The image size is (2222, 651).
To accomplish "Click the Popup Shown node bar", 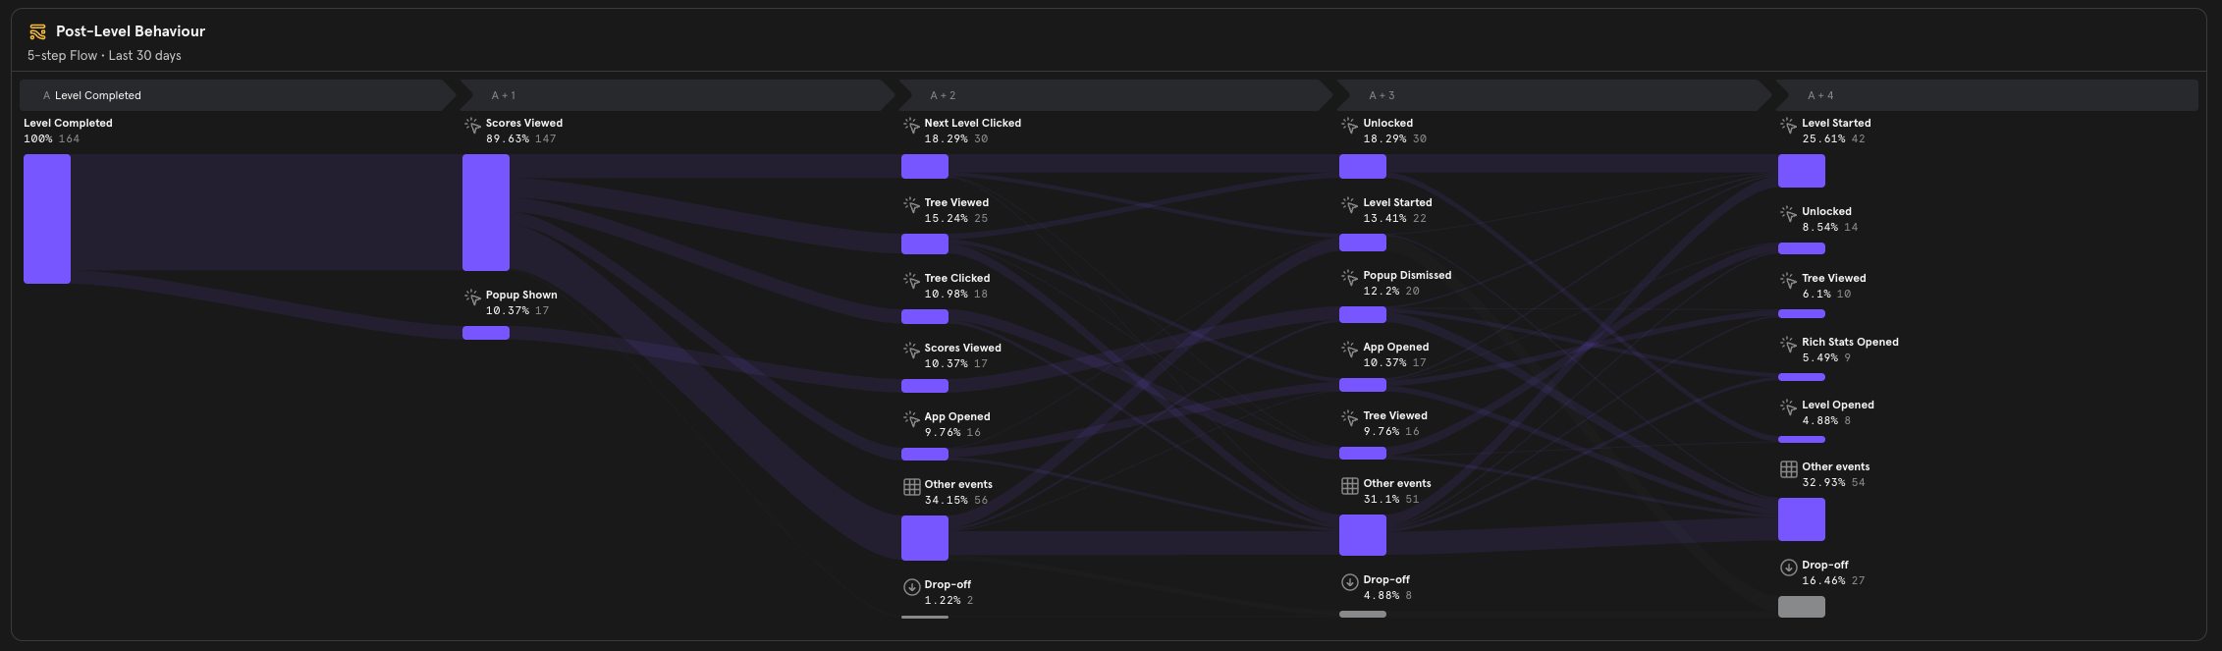I will [486, 333].
